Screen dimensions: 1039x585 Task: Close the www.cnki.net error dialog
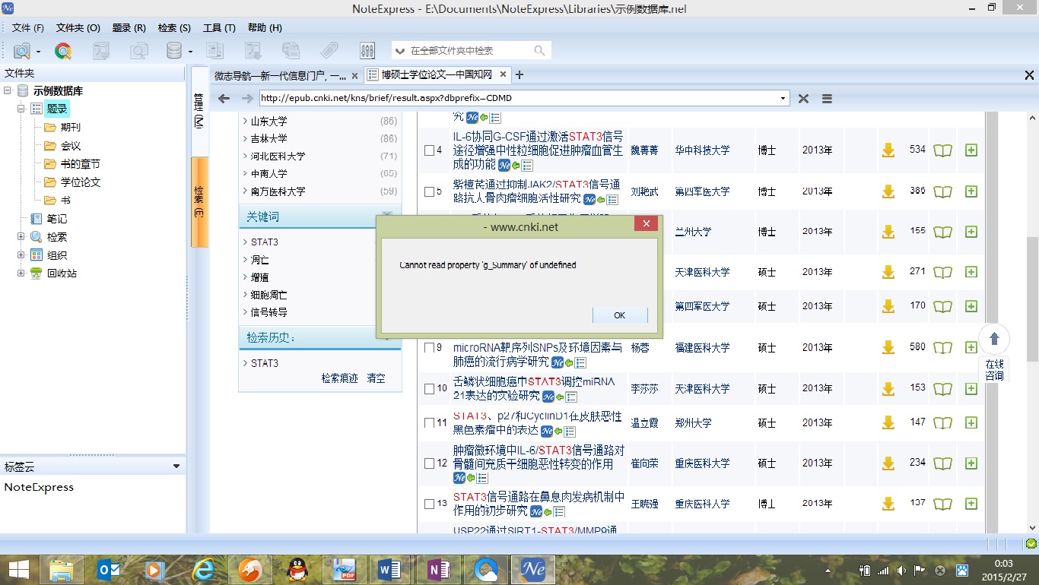point(646,224)
